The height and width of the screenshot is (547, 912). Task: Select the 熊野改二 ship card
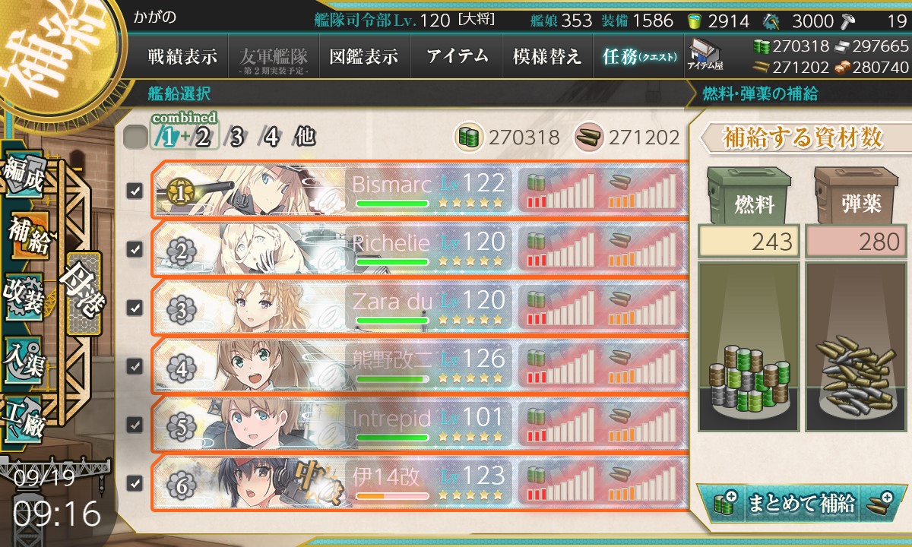pos(418,365)
